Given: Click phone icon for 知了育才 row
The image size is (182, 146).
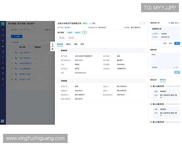Looking at the screenshot, I should click(x=16, y=79).
